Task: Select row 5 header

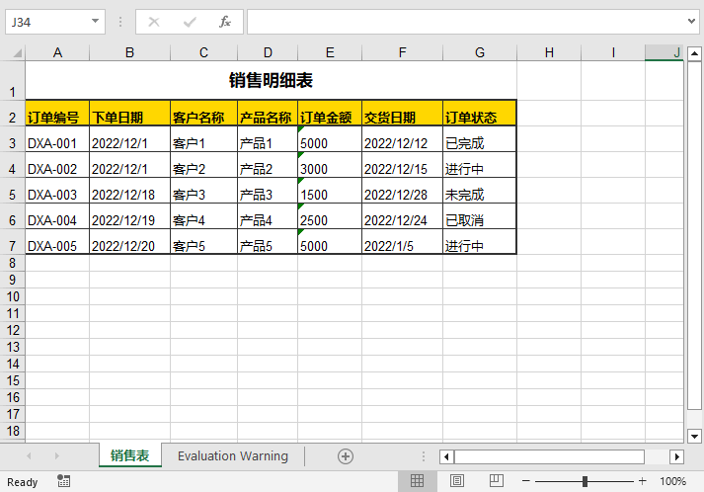Action: 12,190
